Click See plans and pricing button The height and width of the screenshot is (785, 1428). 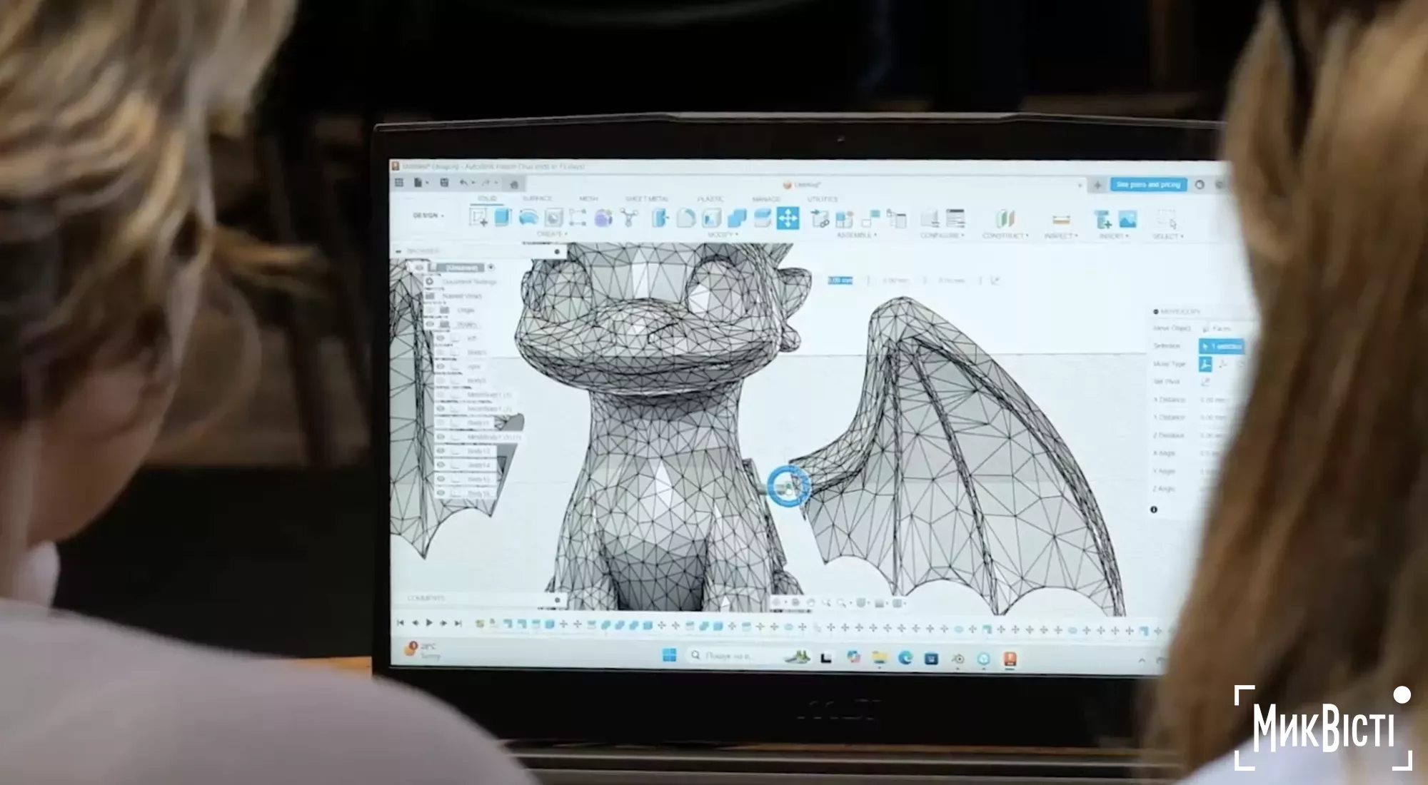click(x=1148, y=185)
